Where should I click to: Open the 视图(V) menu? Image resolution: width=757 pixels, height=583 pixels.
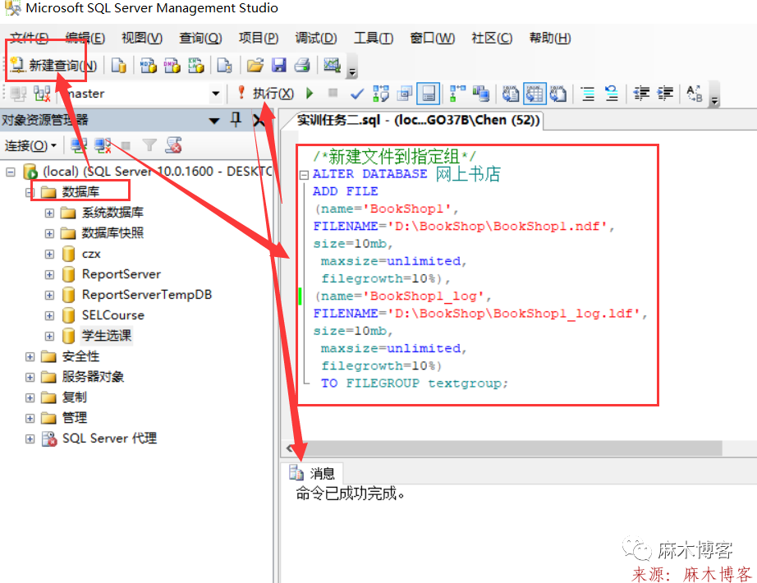click(x=141, y=38)
